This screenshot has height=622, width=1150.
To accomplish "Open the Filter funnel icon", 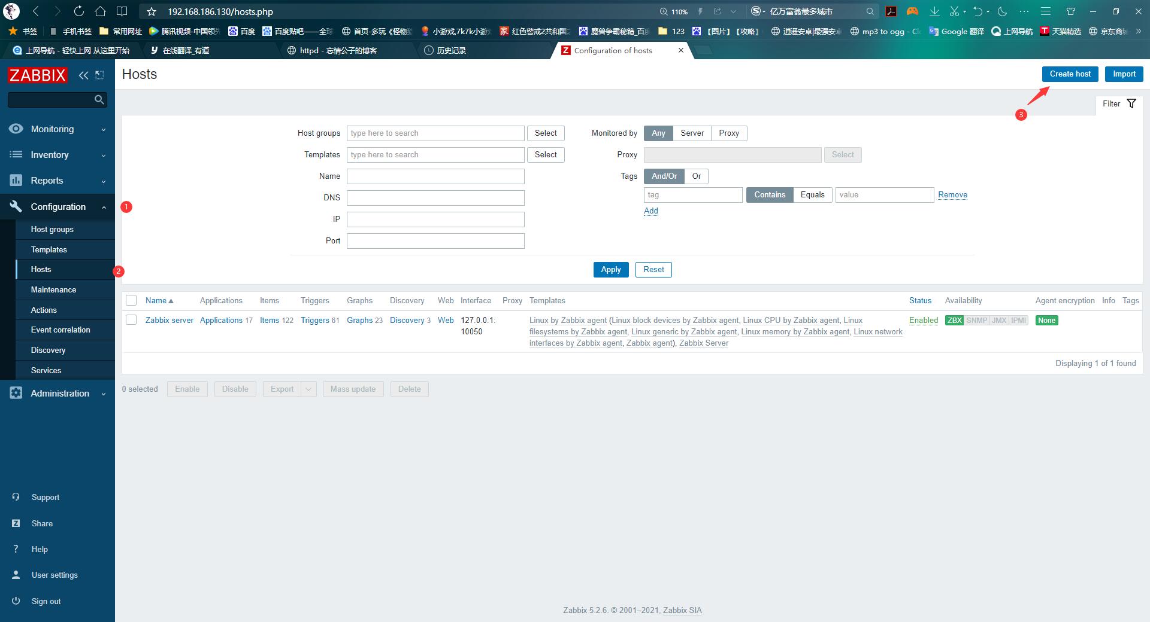I will tap(1131, 103).
